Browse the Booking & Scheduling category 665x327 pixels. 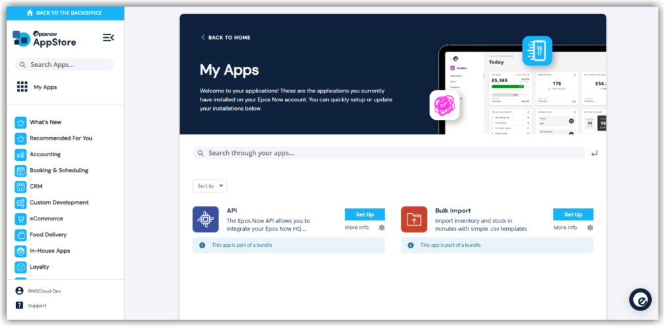59,171
